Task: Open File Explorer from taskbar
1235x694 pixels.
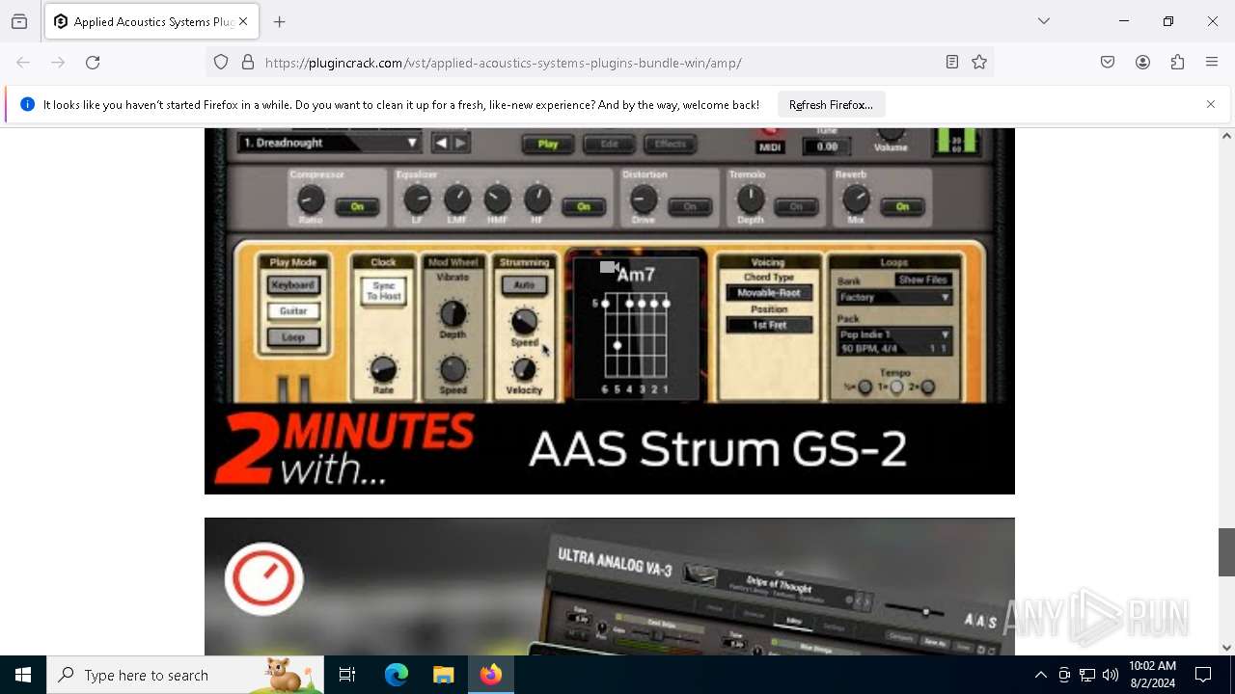Action: 443,675
